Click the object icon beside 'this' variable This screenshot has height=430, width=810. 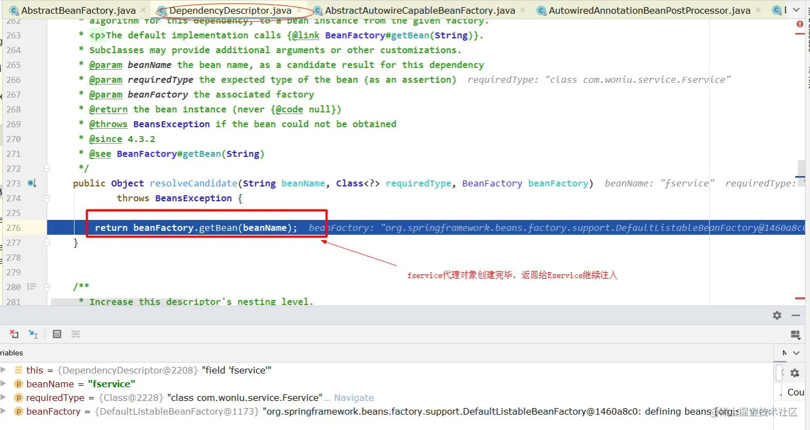pyautogui.click(x=18, y=370)
